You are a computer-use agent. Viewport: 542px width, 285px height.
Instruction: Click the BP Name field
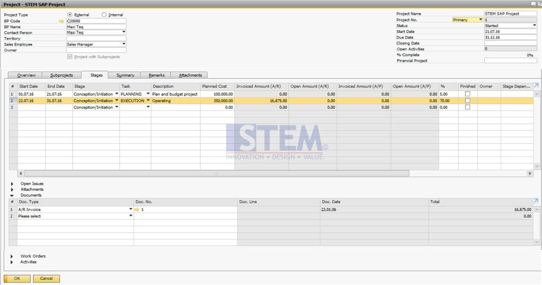(x=96, y=26)
